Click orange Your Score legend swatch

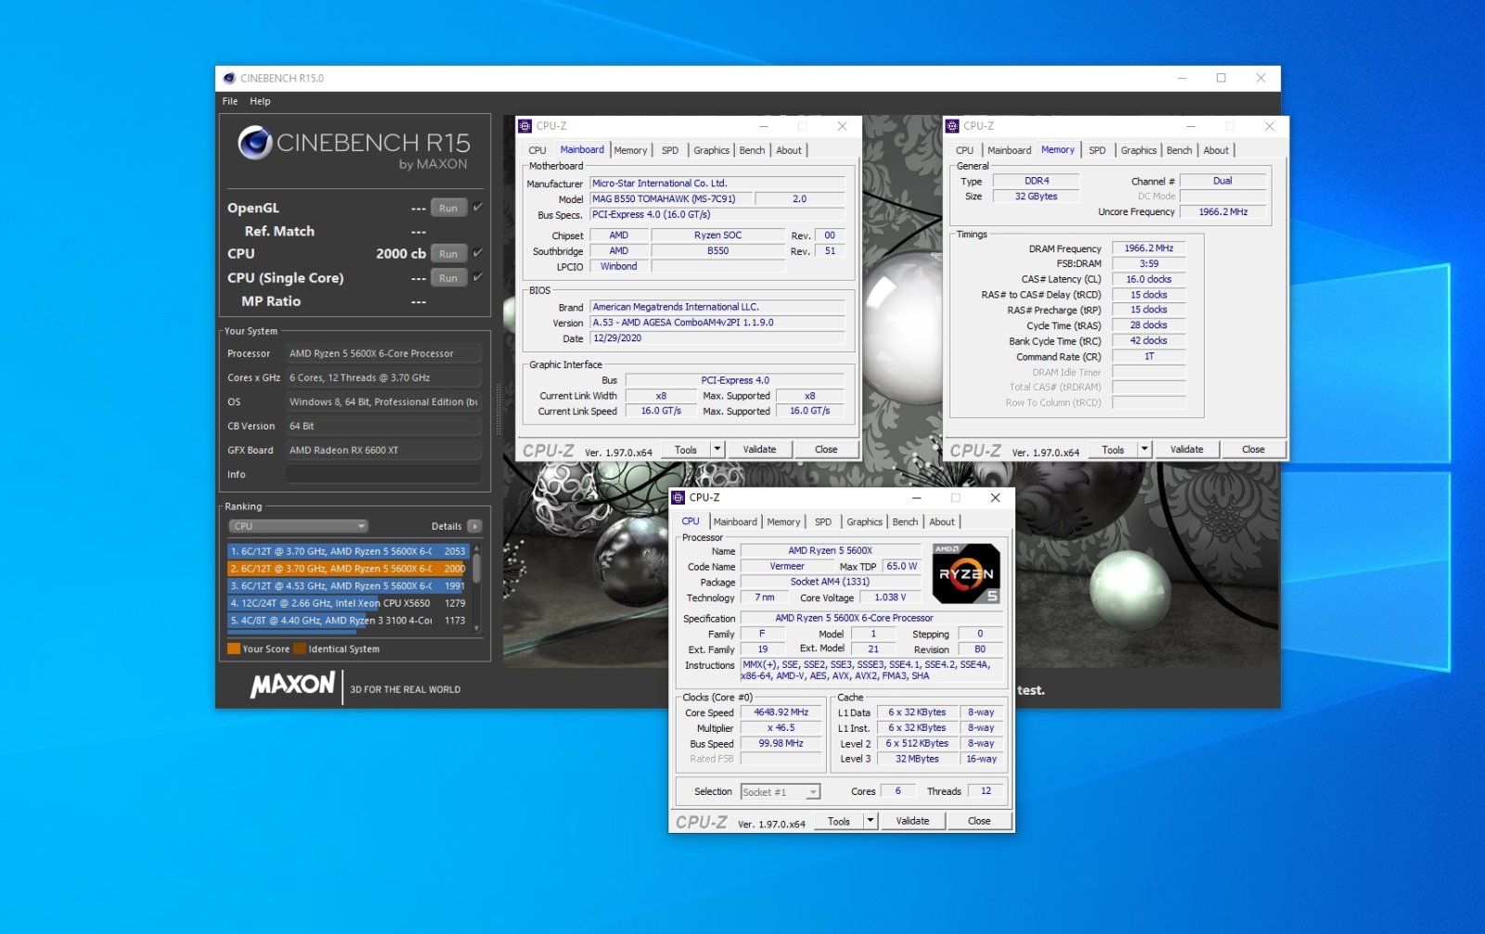234,649
